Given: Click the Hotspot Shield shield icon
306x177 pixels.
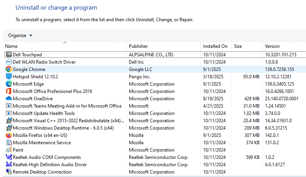Looking at the screenshot, I should [x=9, y=76].
